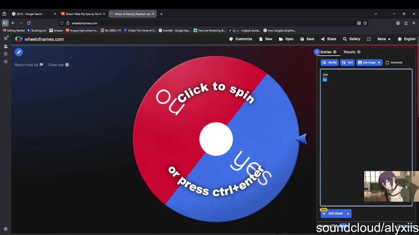
Task: Open the Gallery search
Action: tap(352, 39)
